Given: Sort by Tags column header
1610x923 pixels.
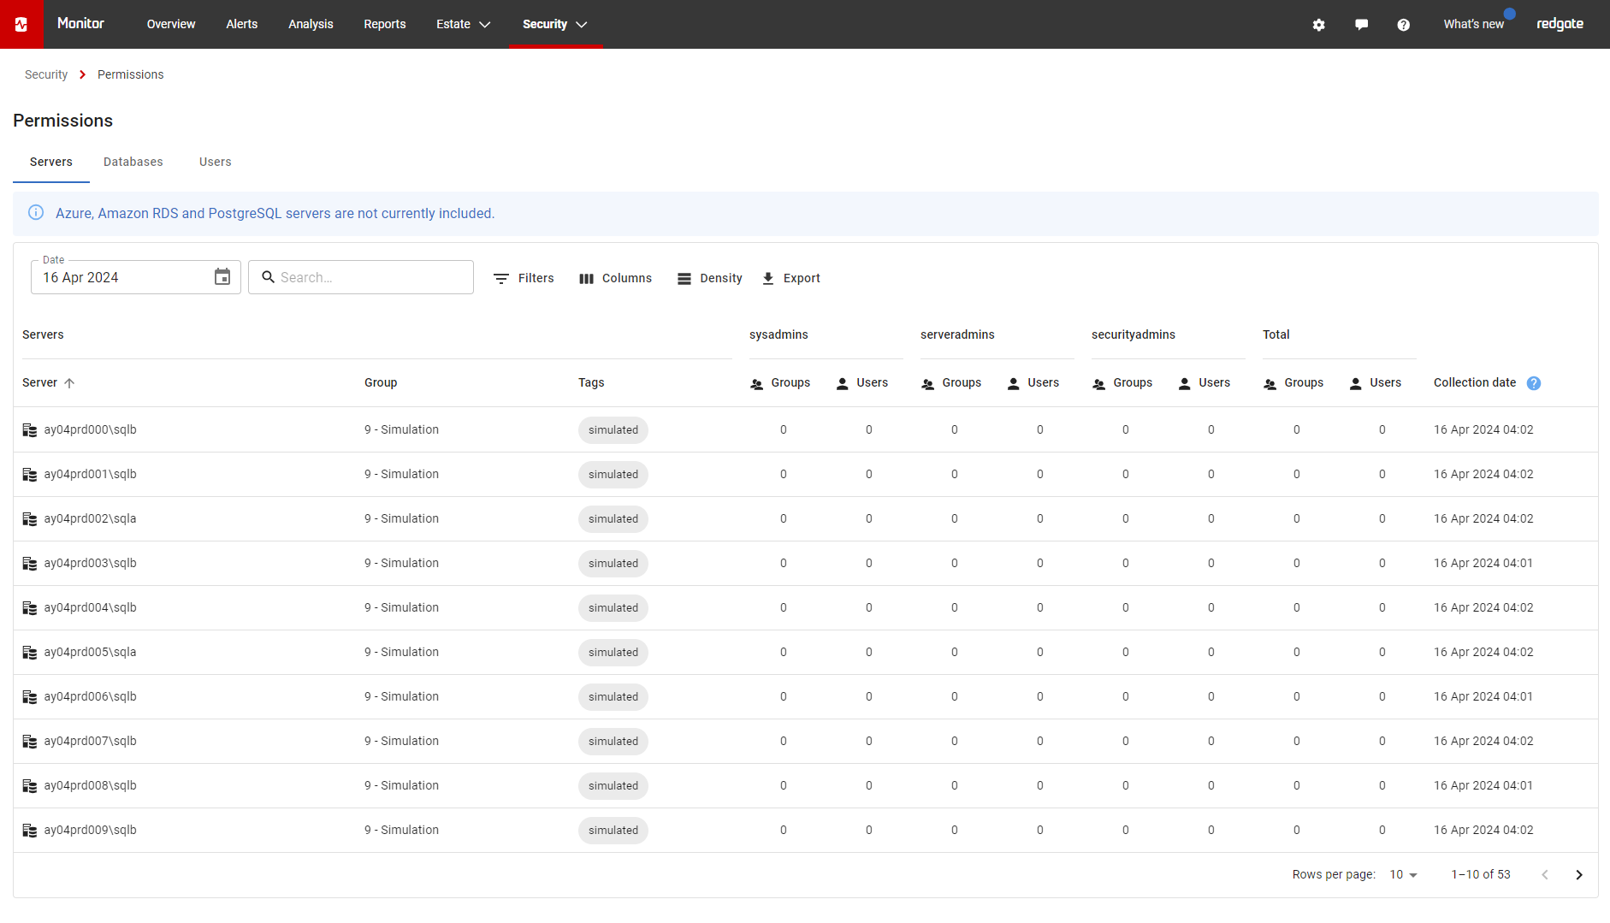Looking at the screenshot, I should (x=591, y=382).
